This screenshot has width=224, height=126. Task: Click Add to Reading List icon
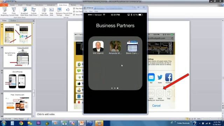pyautogui.click(x=151, y=93)
